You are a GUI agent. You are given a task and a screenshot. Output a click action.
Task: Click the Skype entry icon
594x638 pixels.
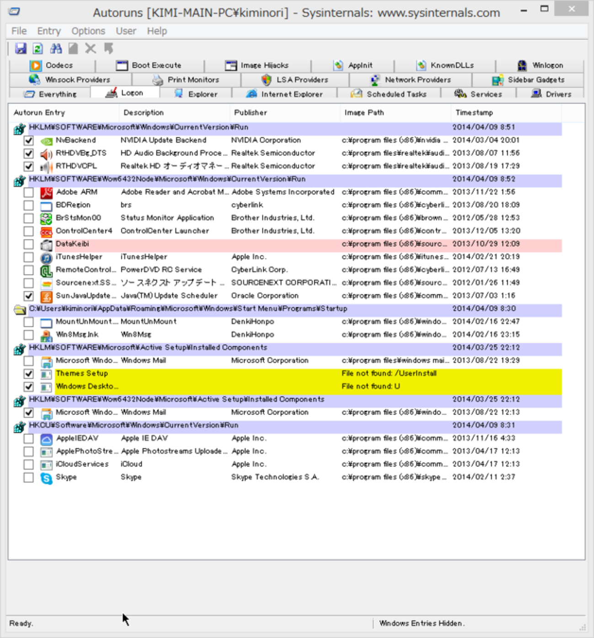point(46,478)
